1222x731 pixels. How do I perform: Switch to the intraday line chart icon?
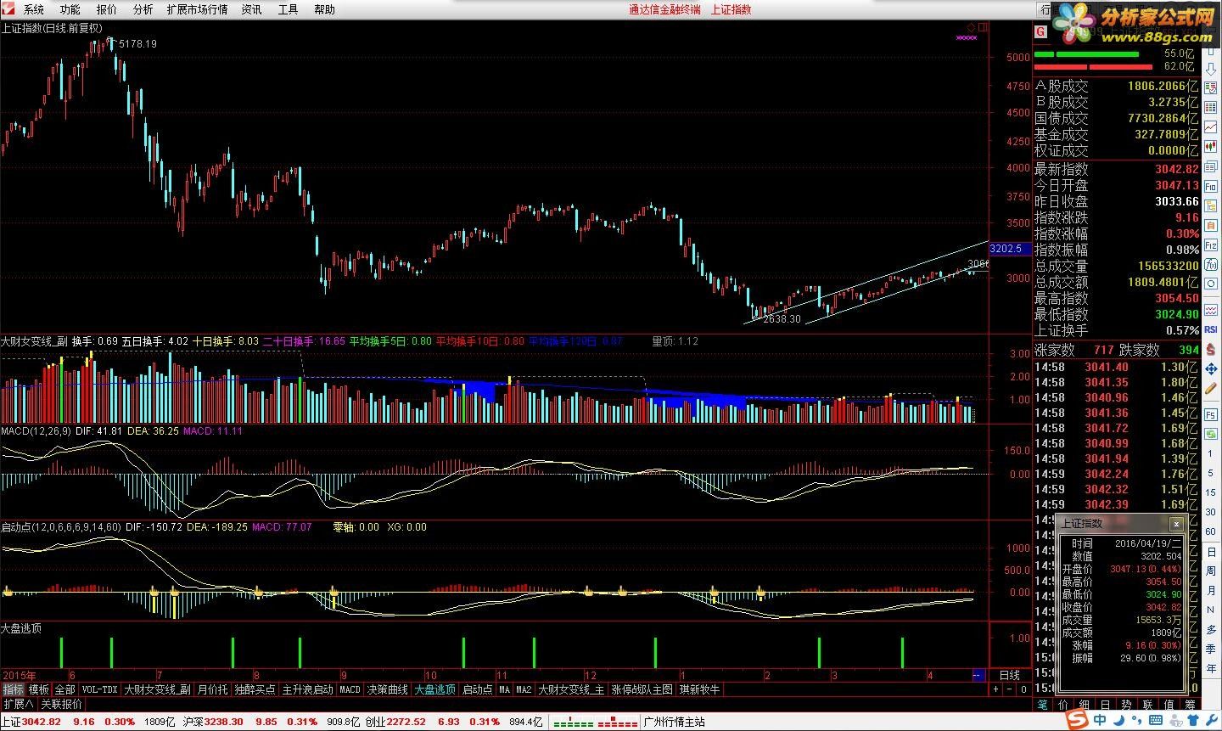[1211, 127]
